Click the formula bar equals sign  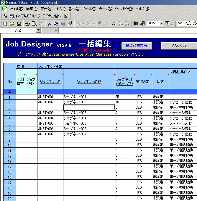tap(56, 30)
